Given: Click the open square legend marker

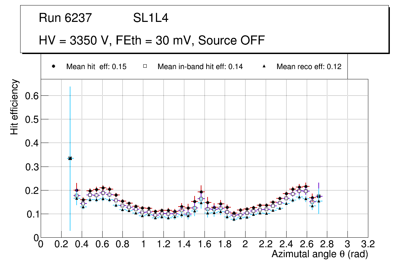Looking at the screenshot, I should click(145, 67).
